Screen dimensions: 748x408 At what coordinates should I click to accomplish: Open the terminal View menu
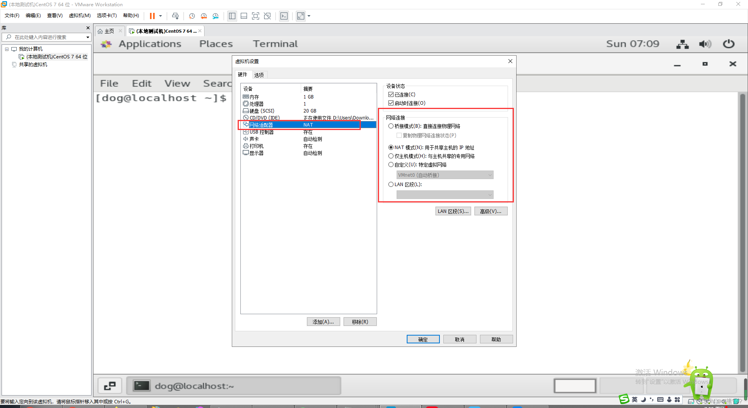click(177, 83)
